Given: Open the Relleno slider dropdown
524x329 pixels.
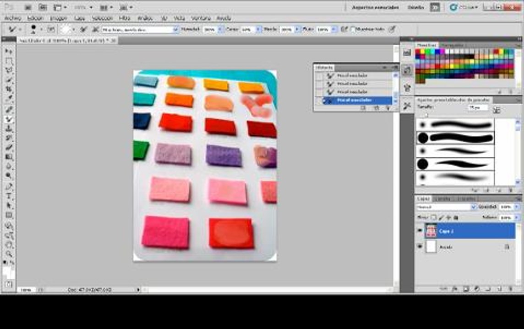Looking at the screenshot, I should (517, 218).
